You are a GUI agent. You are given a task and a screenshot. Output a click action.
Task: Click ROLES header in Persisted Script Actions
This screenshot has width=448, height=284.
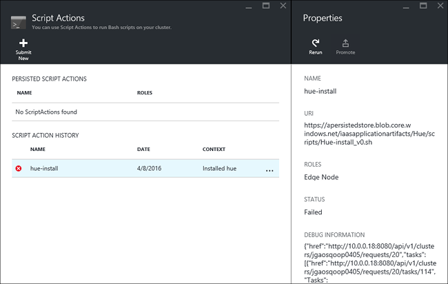tap(144, 92)
